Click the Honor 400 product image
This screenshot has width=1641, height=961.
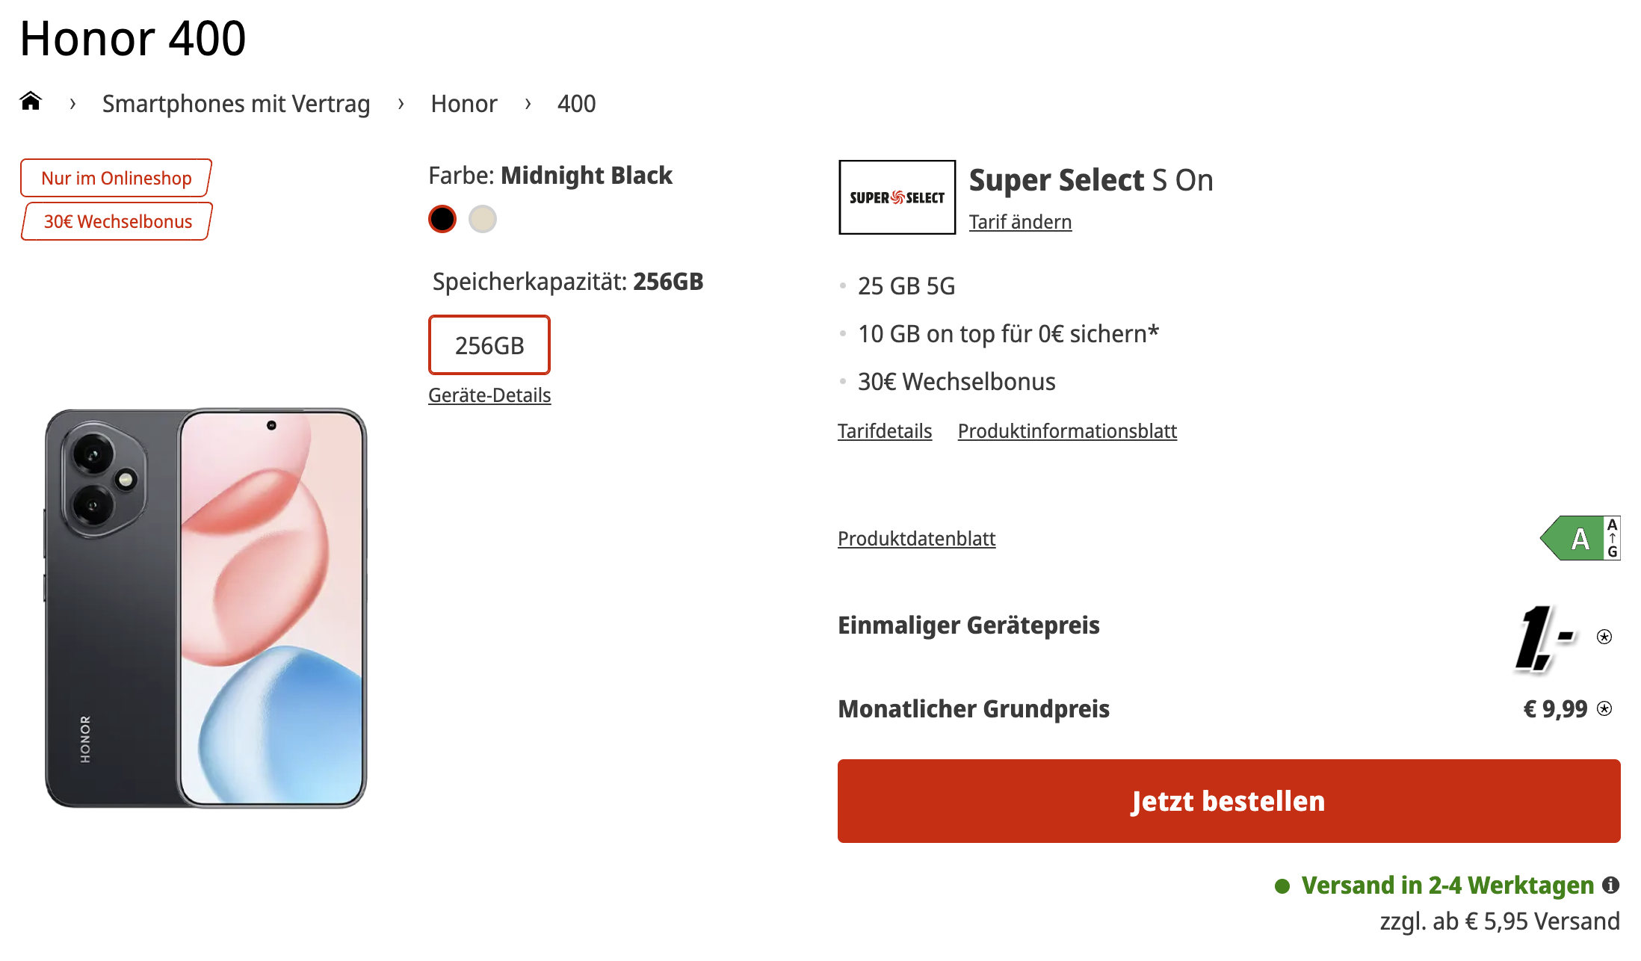[x=205, y=608]
